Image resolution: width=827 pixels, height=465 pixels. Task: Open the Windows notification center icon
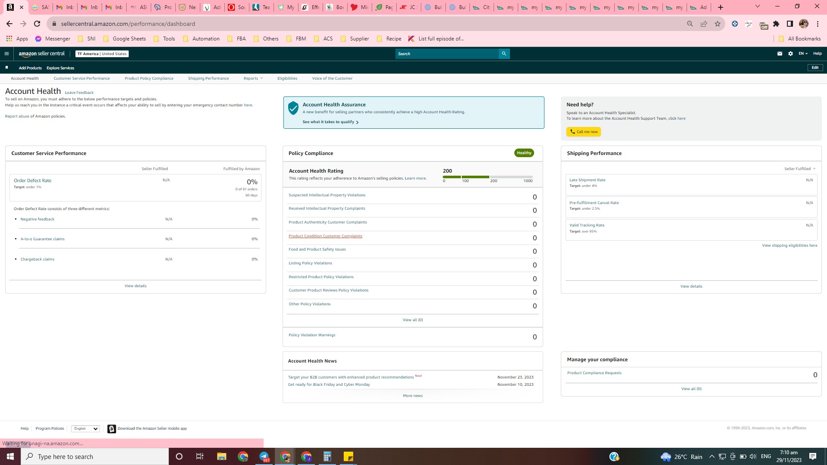[813, 456]
